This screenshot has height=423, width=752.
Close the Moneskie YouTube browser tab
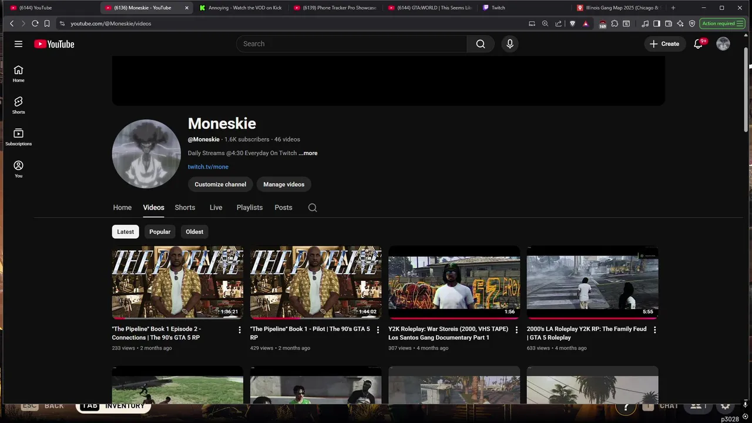(x=187, y=8)
